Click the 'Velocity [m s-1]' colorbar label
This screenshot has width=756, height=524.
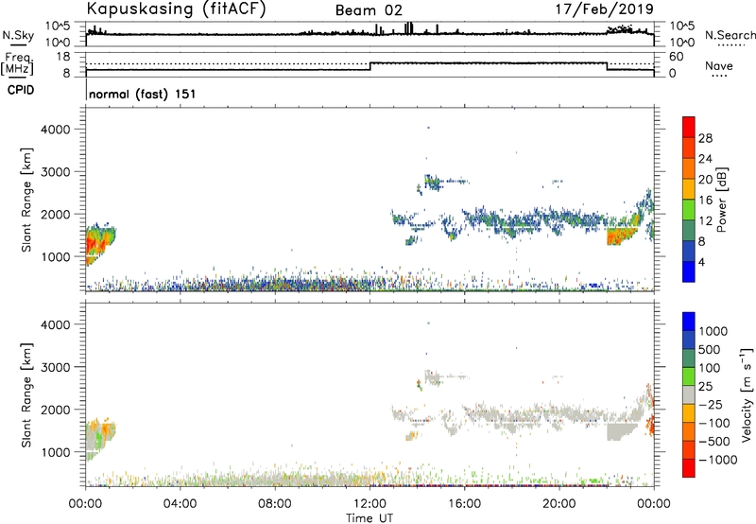coord(747,394)
